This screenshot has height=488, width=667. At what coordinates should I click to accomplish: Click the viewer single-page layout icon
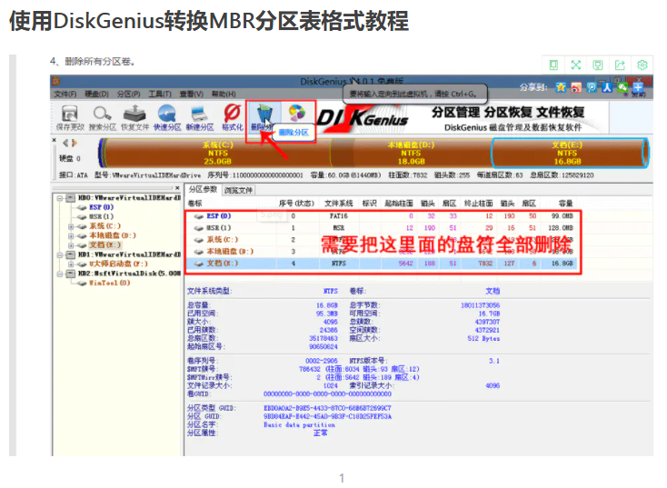(553, 65)
